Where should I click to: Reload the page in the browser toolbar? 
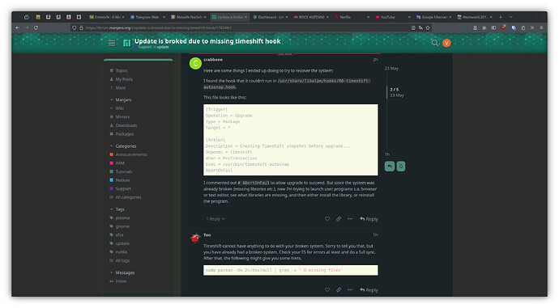point(36,27)
